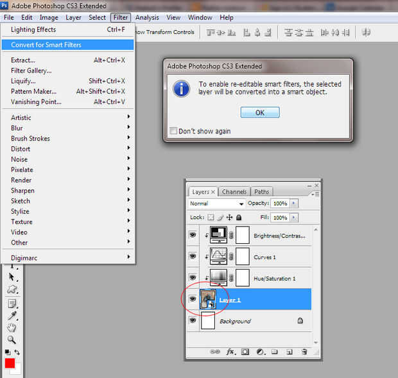Click Auto-Align Layers icon
This screenshot has height=378, width=398.
366,33
